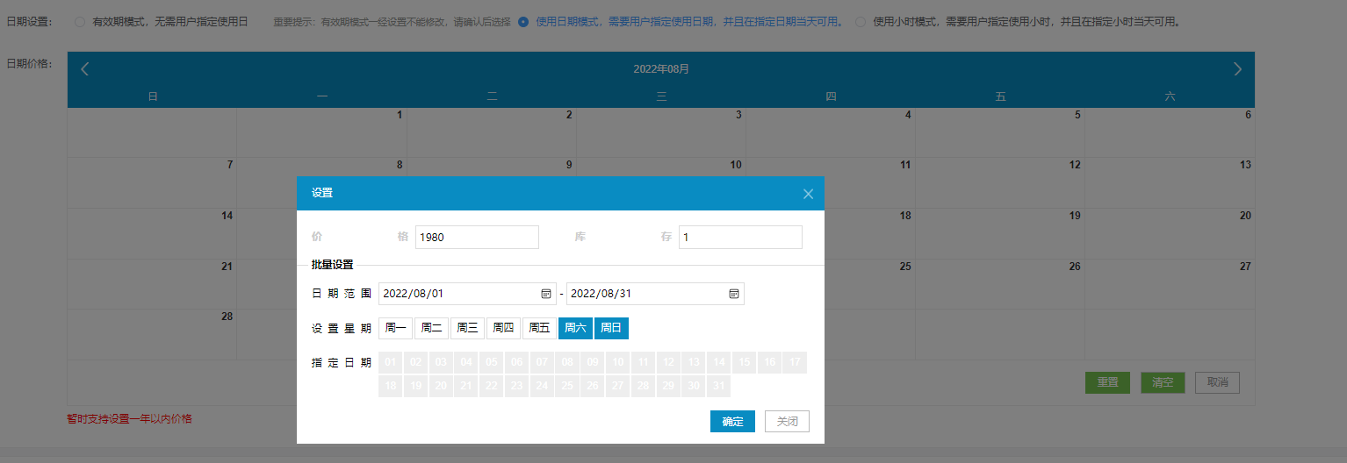Go to previous month with left arrow
The width and height of the screenshot is (1347, 463).
tap(85, 69)
